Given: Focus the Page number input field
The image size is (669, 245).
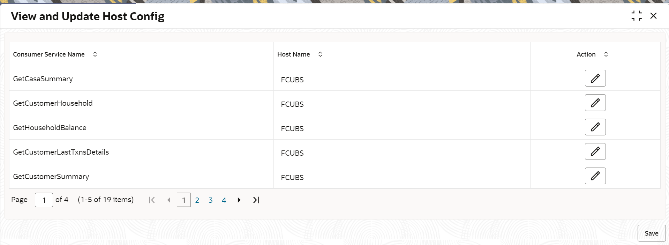Looking at the screenshot, I should click(44, 200).
